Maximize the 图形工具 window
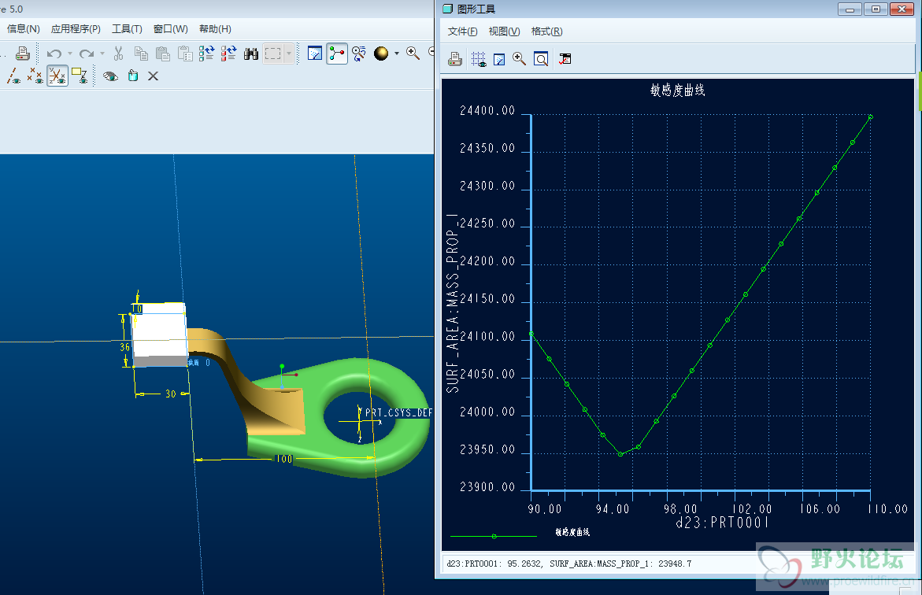922x595 pixels. coord(876,9)
